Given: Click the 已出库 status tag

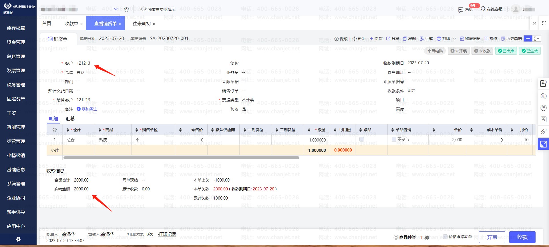Looking at the screenshot, I should coord(506,51).
